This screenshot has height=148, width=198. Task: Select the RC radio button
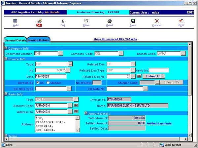pyautogui.click(x=38, y=83)
